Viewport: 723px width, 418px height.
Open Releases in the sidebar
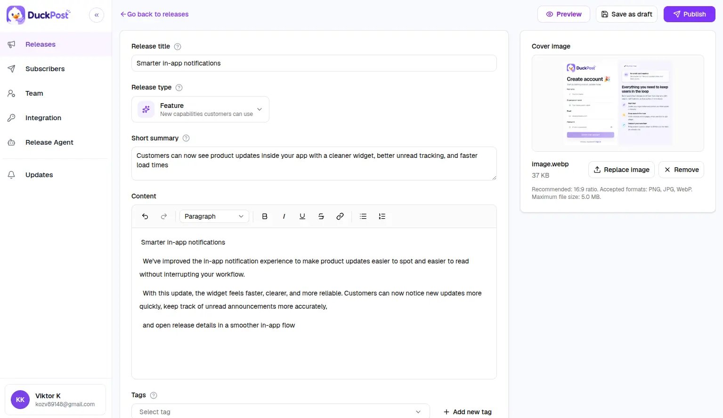[56, 44]
